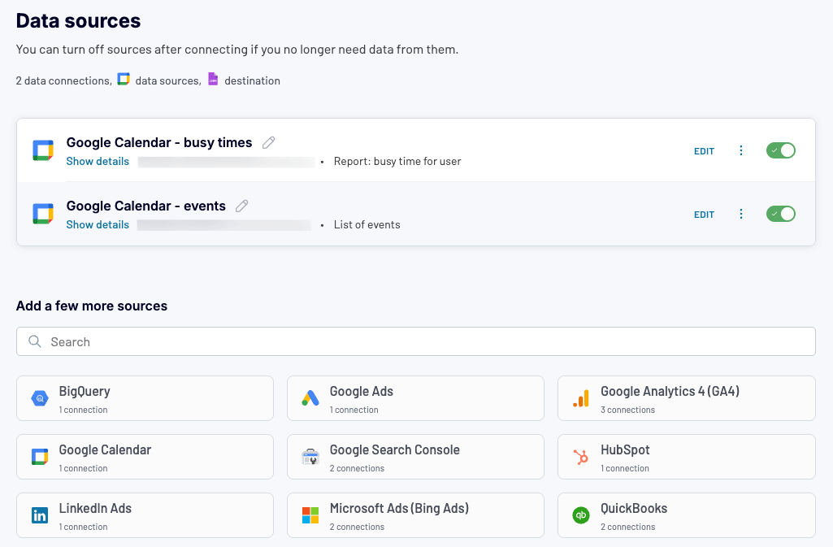Click the search magnifier icon
Viewport: 833px width, 547px height.
(35, 341)
